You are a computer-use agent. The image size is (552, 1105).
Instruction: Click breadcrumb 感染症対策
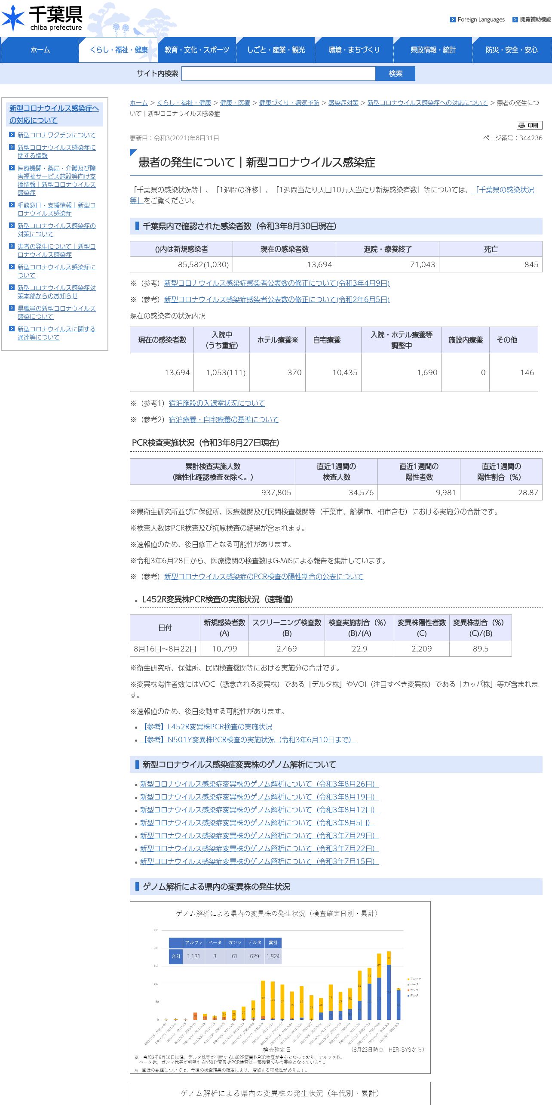[343, 103]
